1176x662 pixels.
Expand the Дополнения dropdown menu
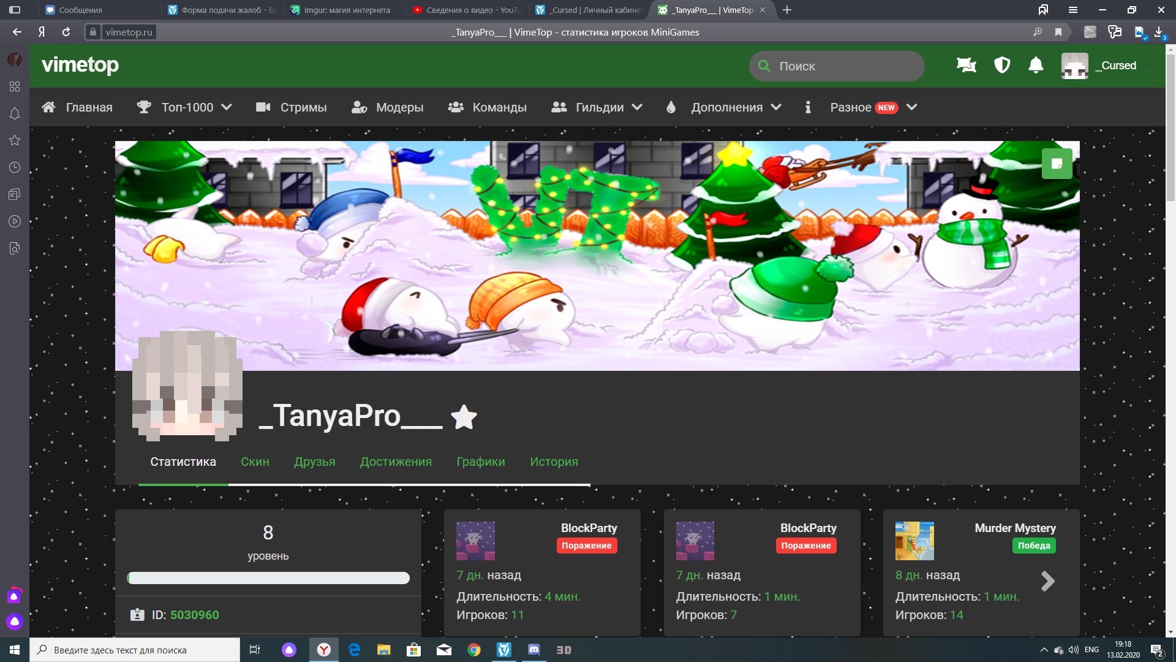point(724,107)
